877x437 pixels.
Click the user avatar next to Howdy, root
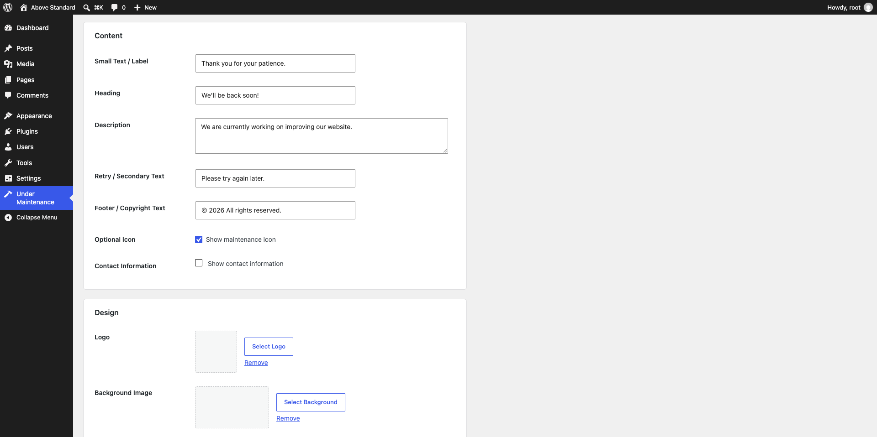click(x=868, y=7)
